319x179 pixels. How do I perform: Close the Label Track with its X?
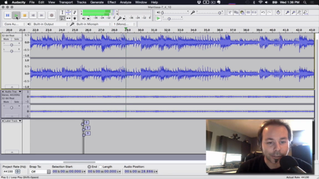pyautogui.click(x=3, y=121)
